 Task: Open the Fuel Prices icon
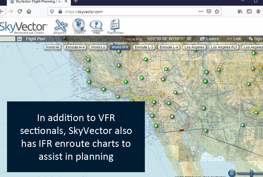[x=115, y=26]
